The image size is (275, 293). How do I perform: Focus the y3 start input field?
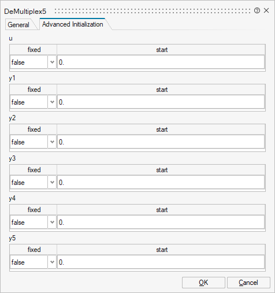[x=161, y=182]
